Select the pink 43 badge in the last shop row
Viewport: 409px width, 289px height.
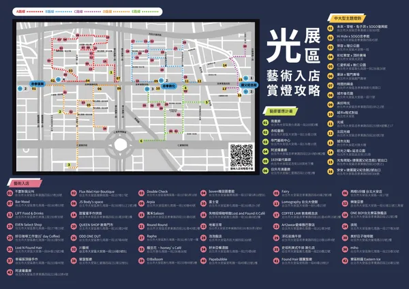point(10,273)
